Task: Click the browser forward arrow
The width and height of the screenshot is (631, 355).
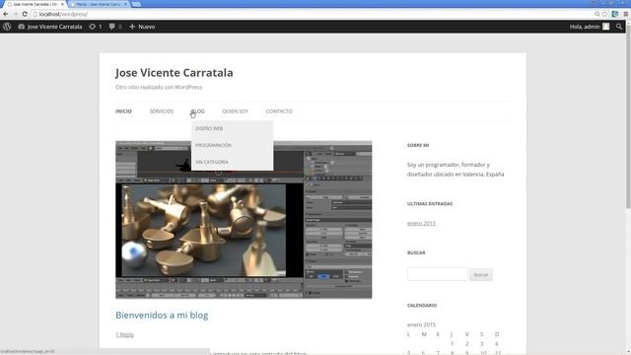Action: pyautogui.click(x=15, y=14)
